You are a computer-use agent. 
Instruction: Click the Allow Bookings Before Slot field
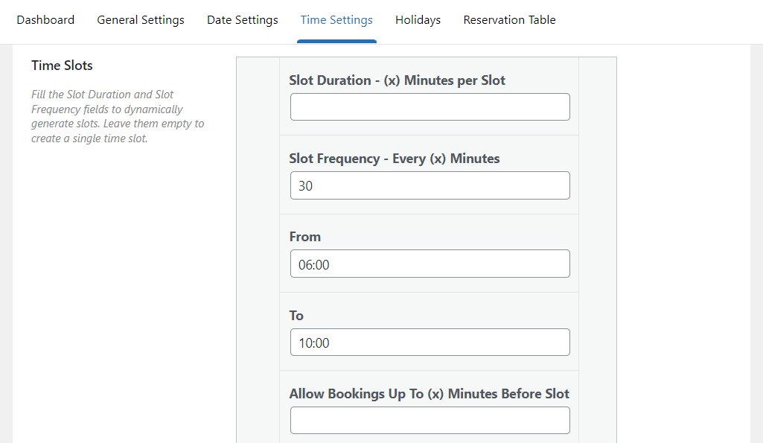click(430, 420)
